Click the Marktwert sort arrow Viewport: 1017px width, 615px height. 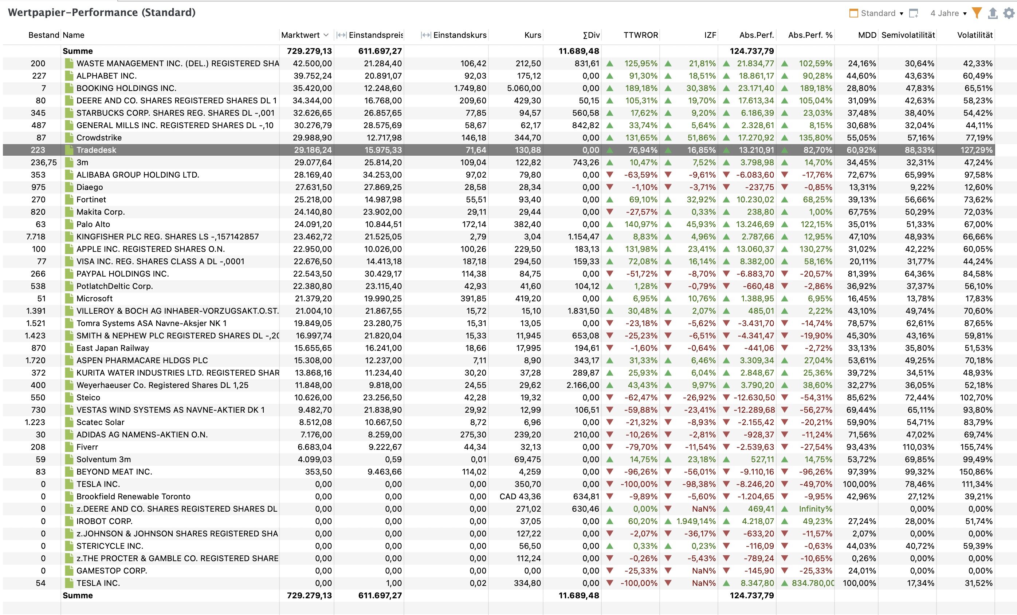point(326,35)
